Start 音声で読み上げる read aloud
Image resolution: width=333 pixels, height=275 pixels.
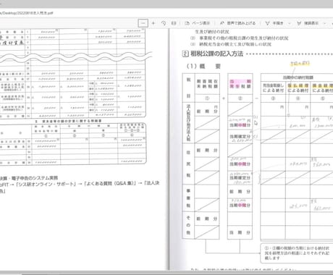click(x=237, y=23)
